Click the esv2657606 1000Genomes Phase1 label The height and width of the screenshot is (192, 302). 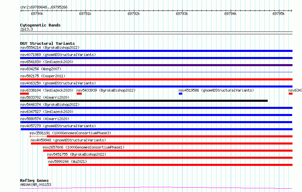click(83, 147)
